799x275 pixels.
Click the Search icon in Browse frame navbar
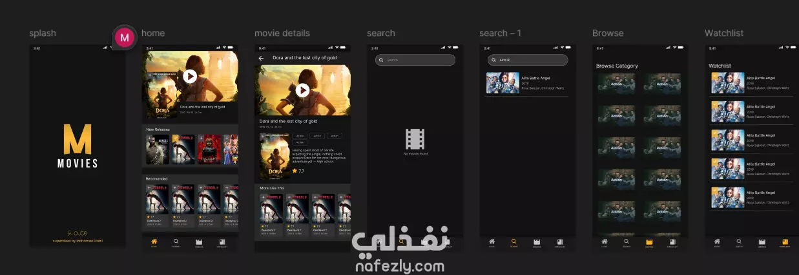pos(627,242)
